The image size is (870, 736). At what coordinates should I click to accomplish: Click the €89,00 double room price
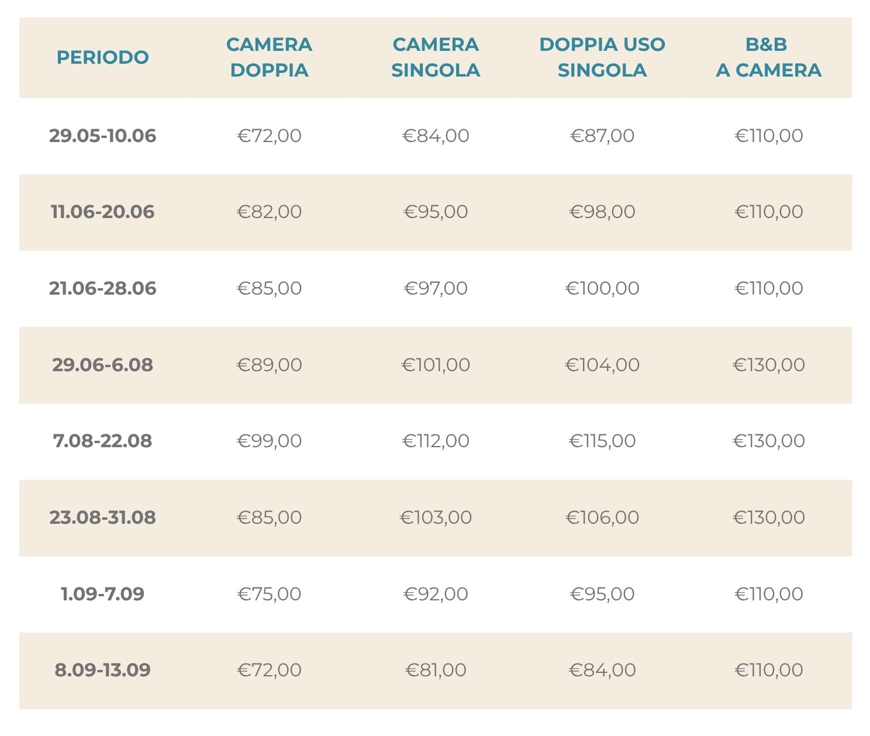click(x=269, y=365)
